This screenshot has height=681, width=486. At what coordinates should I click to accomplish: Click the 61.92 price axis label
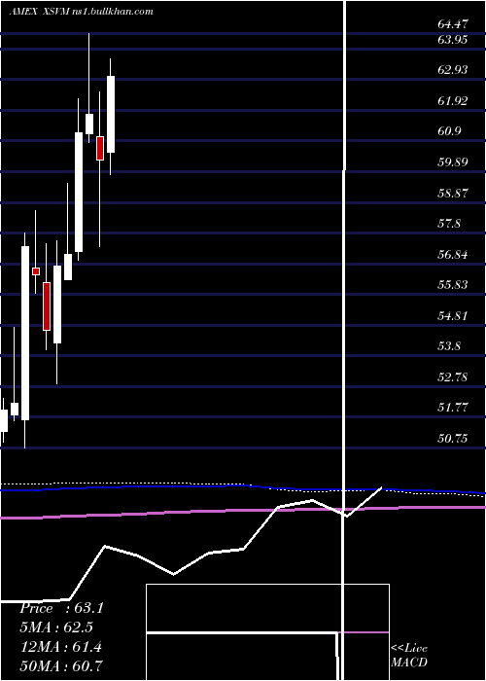453,101
